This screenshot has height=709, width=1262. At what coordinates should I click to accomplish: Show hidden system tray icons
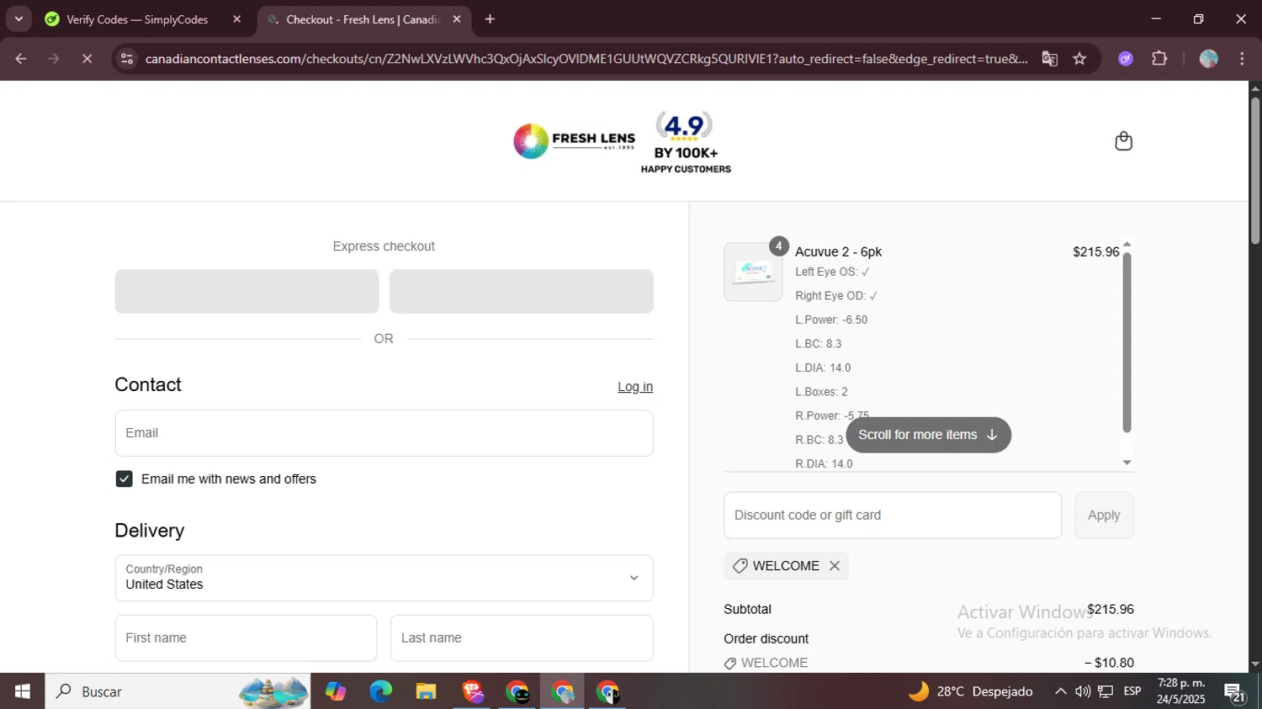1060,691
